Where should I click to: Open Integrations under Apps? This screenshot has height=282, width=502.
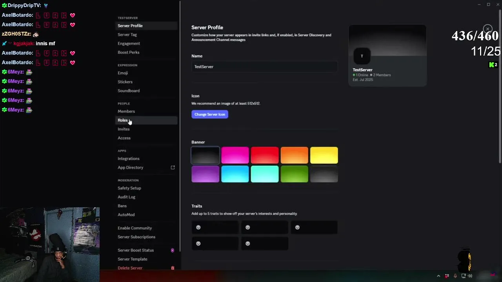click(x=147, y=159)
